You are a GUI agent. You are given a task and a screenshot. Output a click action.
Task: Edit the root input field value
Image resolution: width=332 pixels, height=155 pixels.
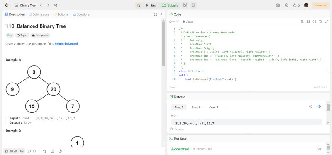pos(247,122)
